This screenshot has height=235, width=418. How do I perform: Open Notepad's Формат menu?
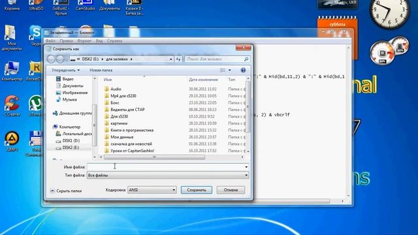coord(84,40)
